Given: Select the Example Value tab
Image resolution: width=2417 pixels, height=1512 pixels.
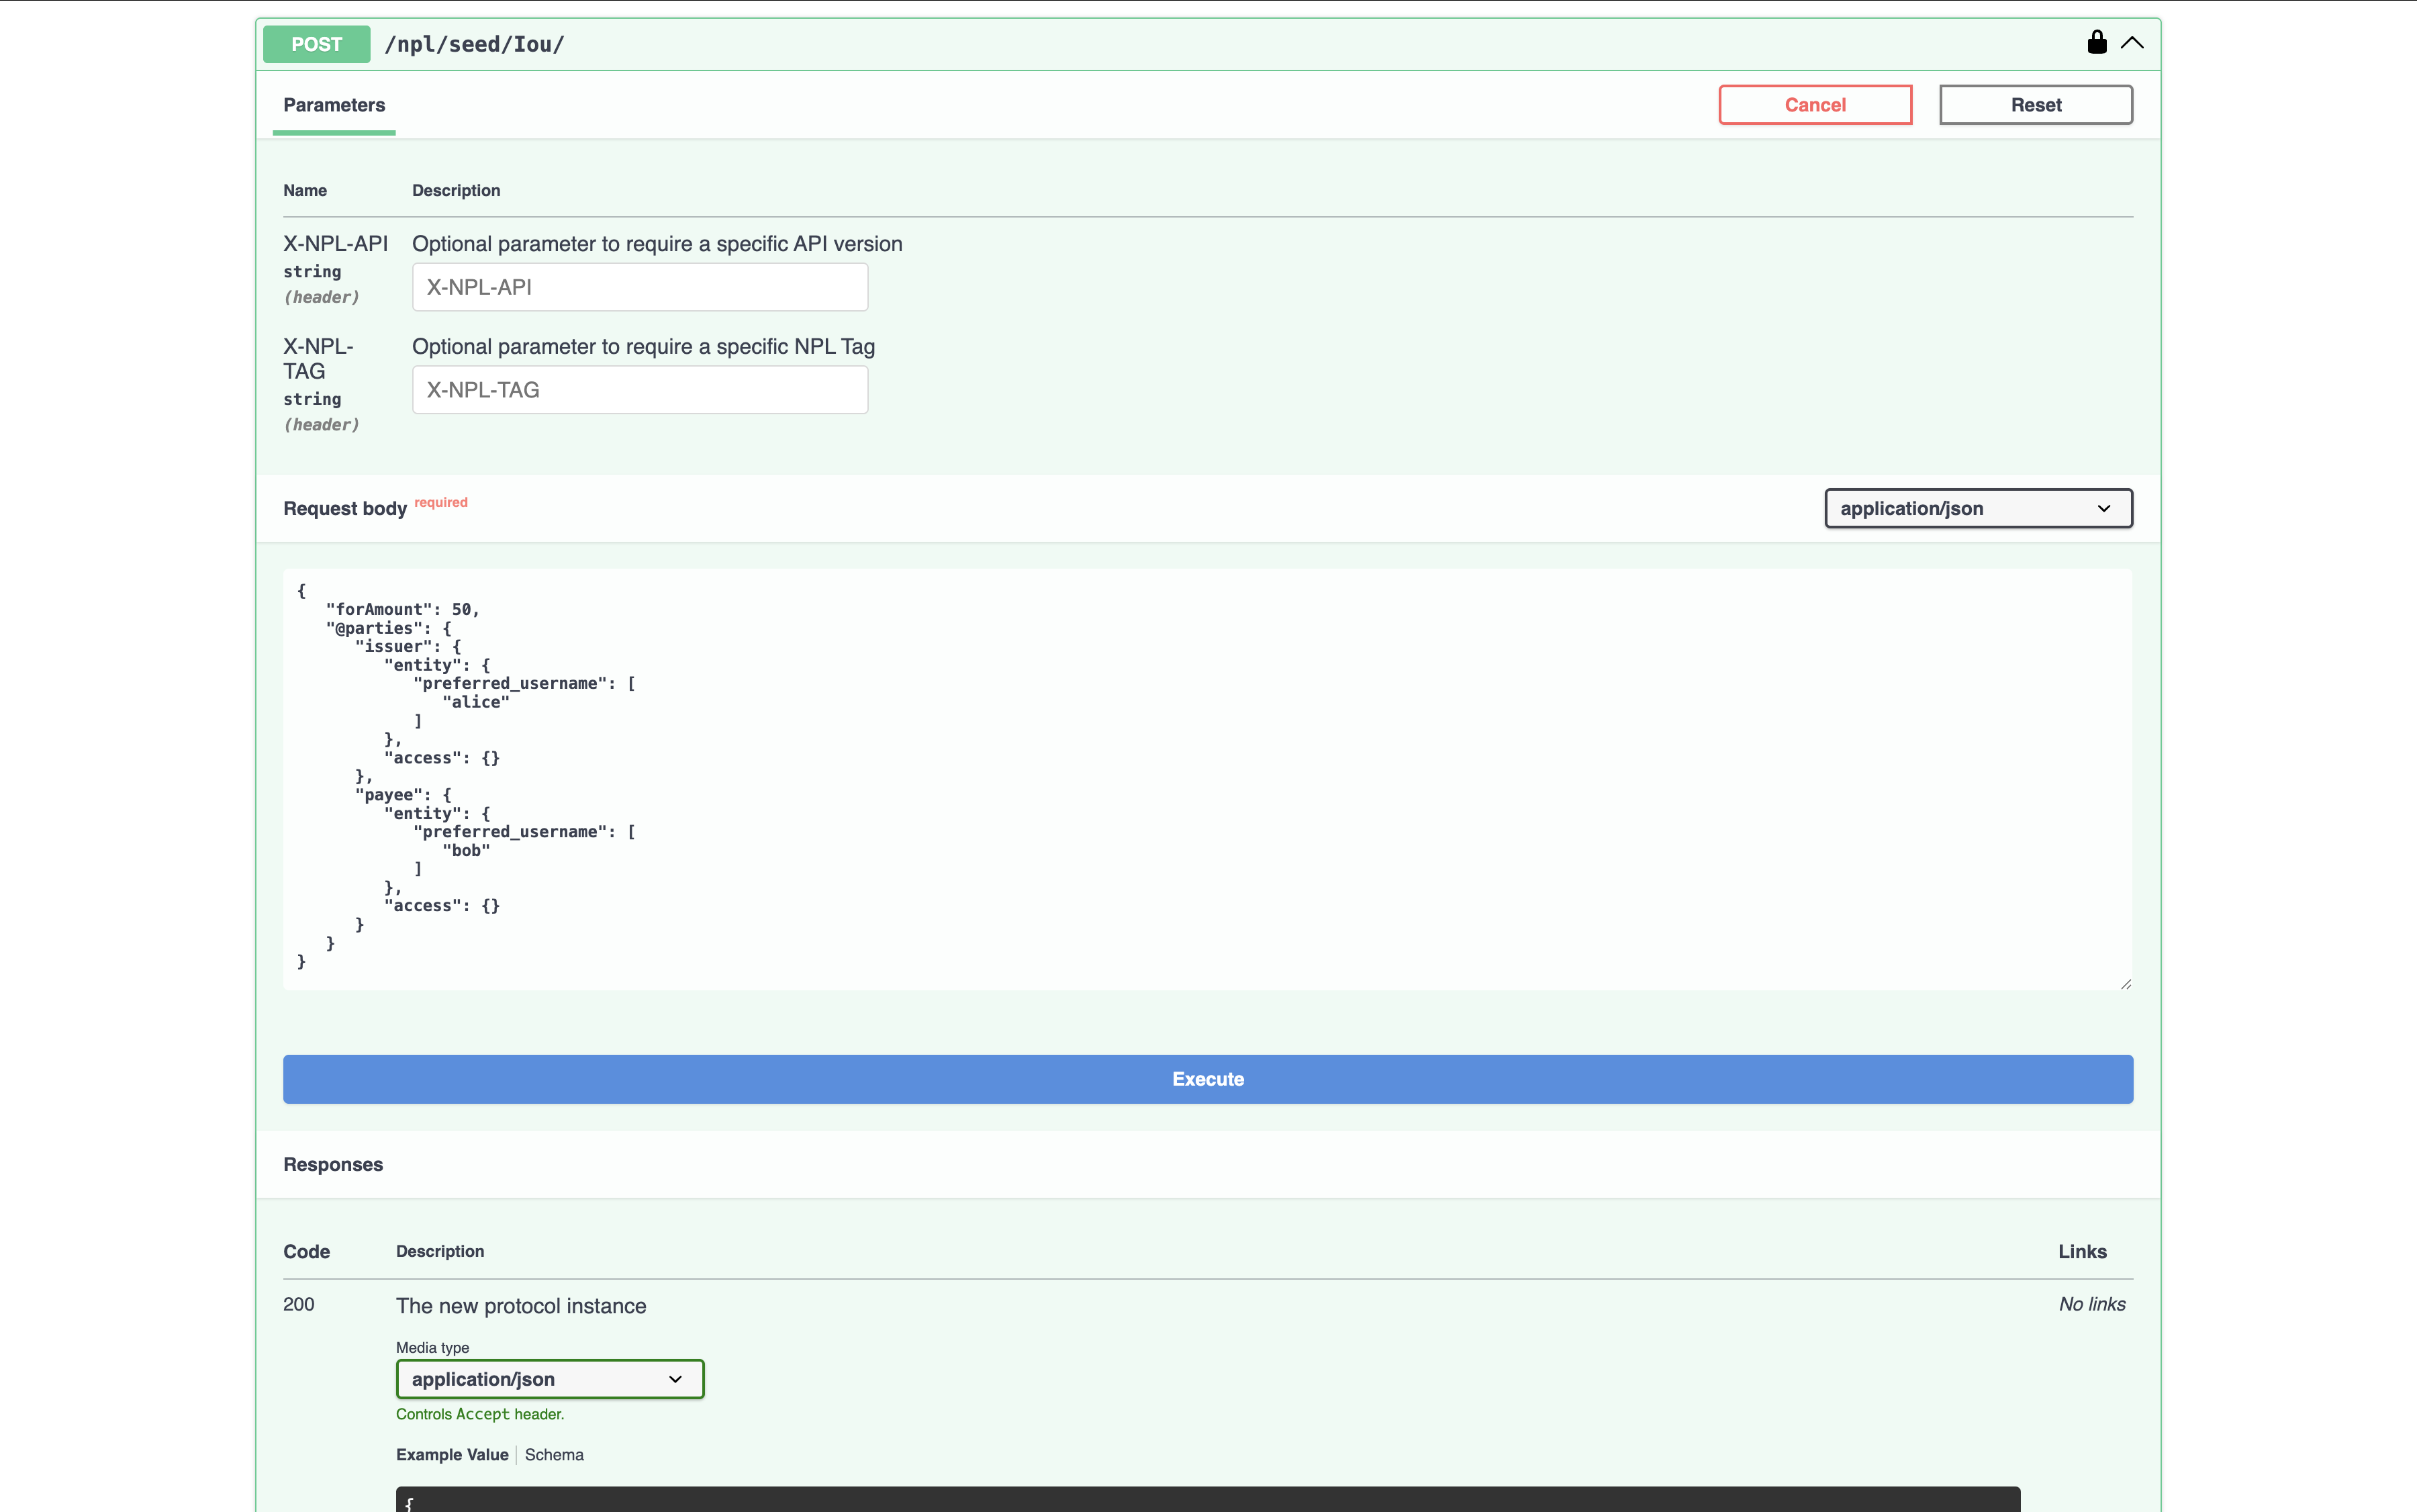Looking at the screenshot, I should (452, 1455).
